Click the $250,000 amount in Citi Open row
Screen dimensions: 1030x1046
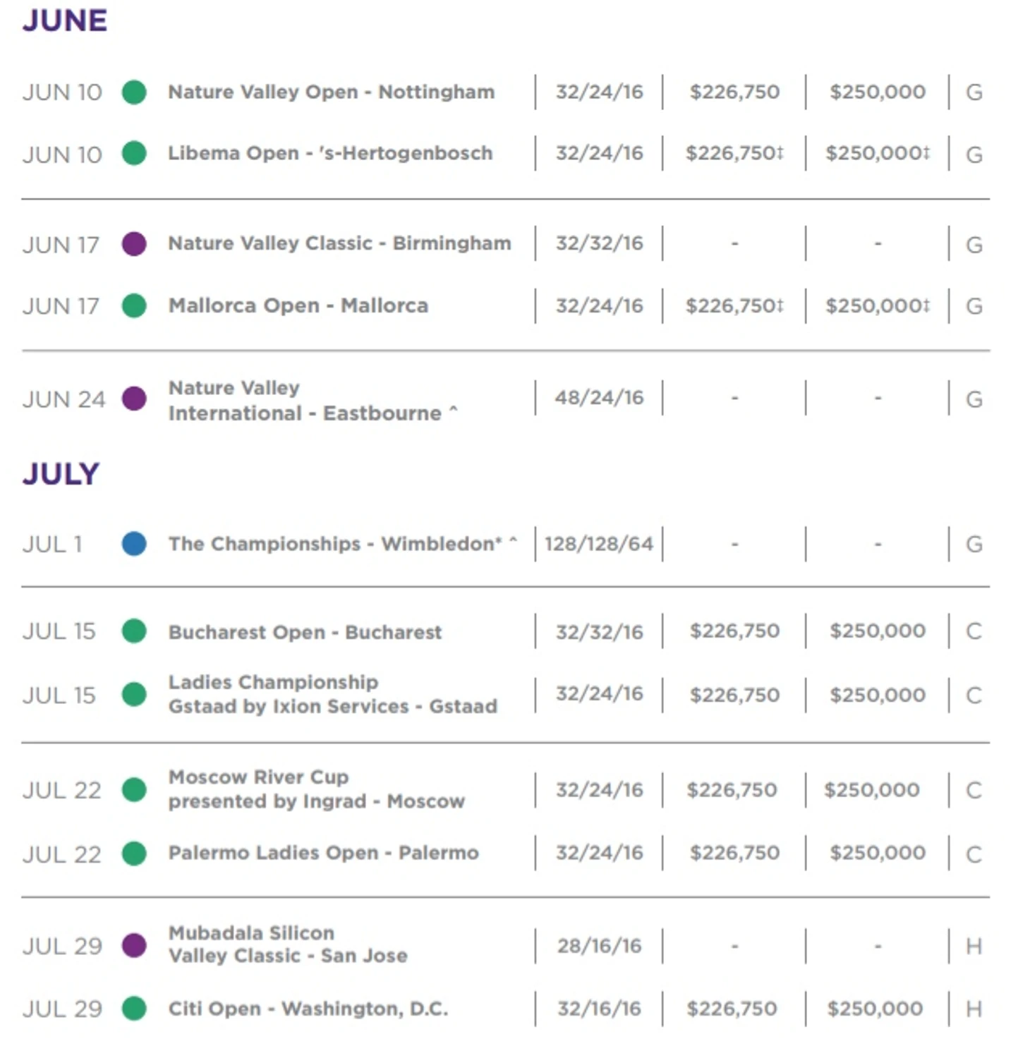point(875,1009)
